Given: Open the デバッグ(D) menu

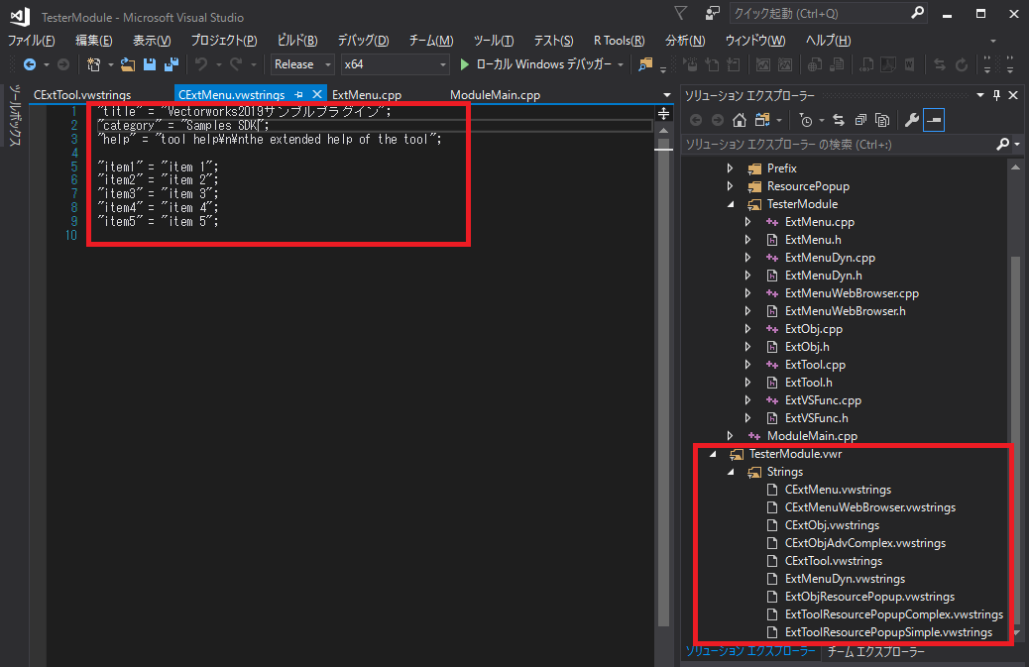Looking at the screenshot, I should click(x=363, y=41).
